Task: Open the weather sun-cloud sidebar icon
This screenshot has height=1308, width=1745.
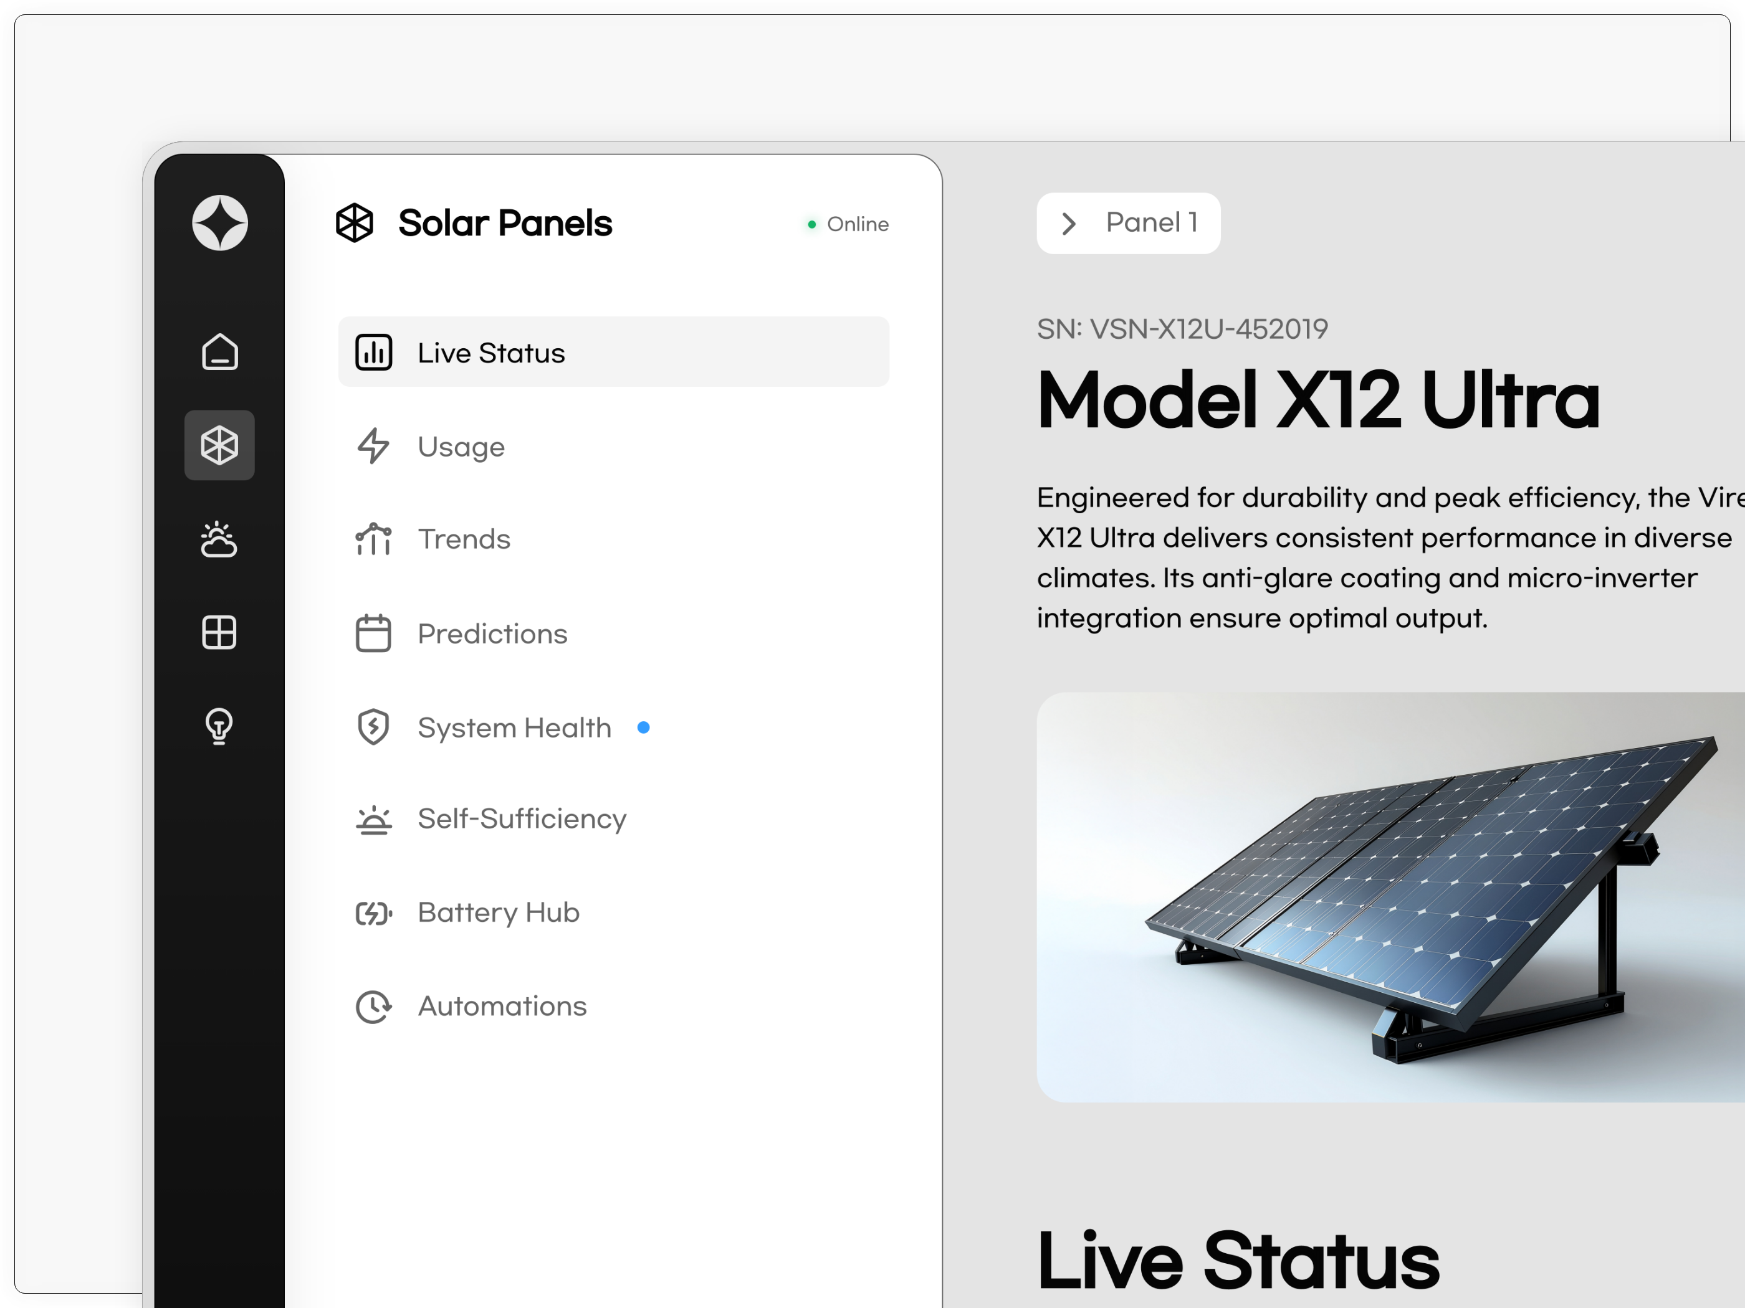Action: tap(219, 539)
